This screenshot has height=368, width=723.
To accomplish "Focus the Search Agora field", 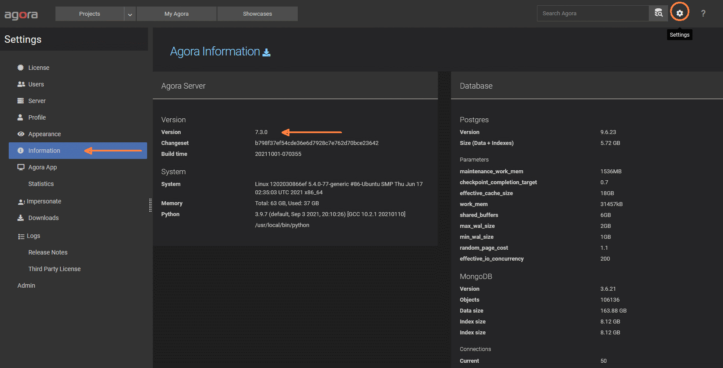I will click(593, 14).
